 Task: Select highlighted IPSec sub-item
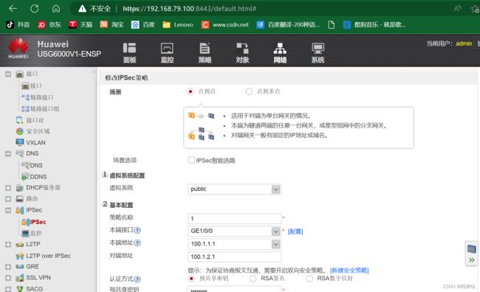pyautogui.click(x=34, y=222)
